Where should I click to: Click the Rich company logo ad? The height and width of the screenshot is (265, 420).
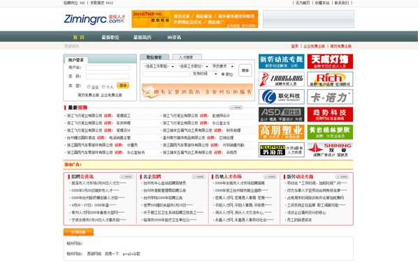[330, 79]
